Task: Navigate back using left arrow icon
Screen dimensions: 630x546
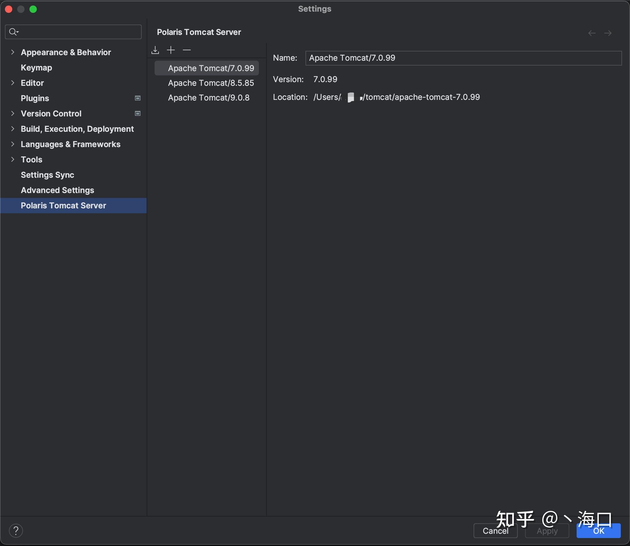Action: 592,33
